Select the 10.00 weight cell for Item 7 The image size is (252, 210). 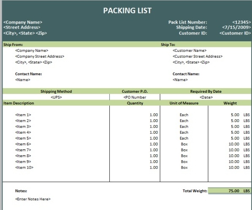point(234,150)
